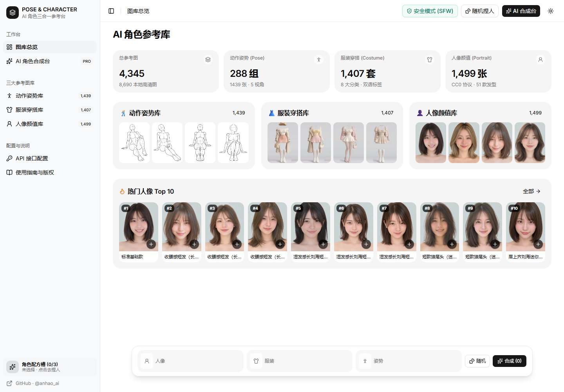564x392 pixels.
Task: Toggle 安全模式 (SFW) mode
Action: 430,11
